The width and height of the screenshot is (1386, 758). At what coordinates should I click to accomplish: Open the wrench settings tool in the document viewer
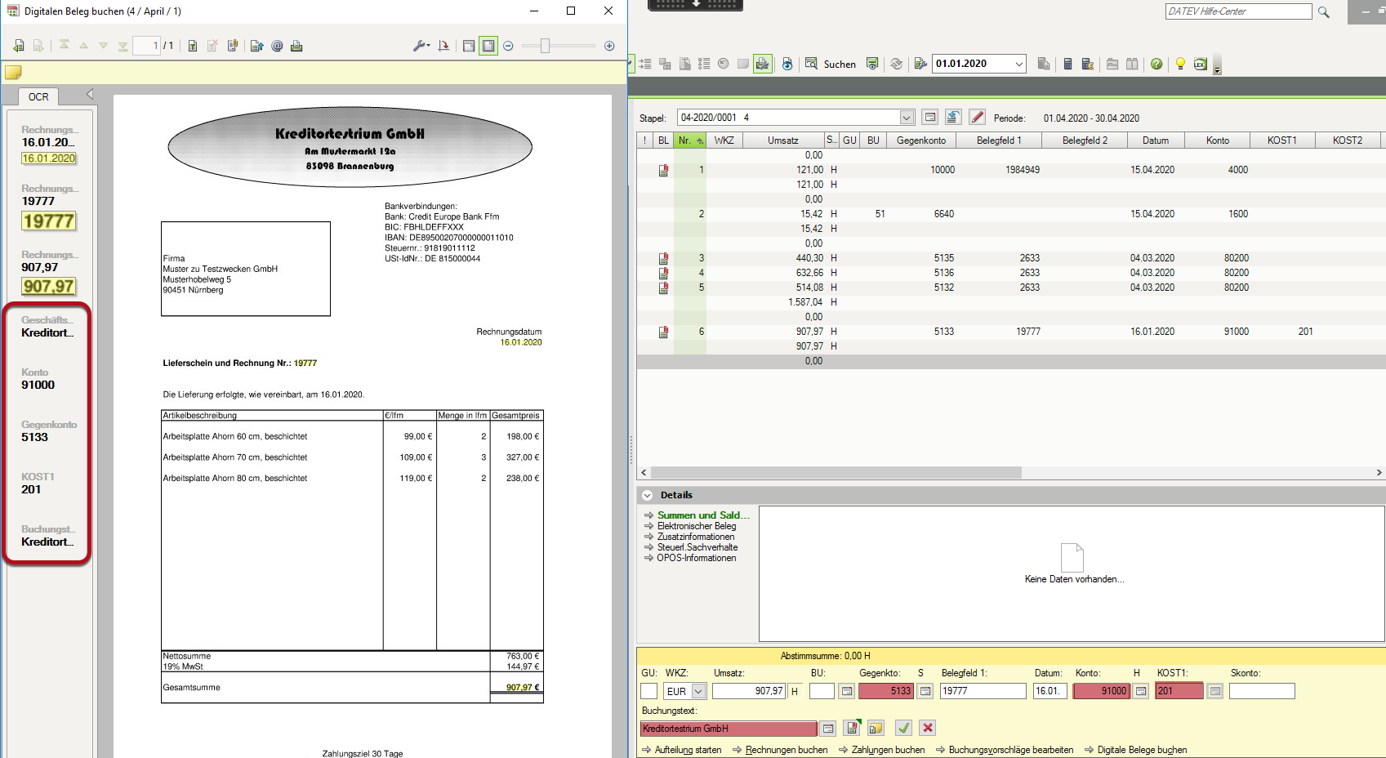[x=421, y=47]
